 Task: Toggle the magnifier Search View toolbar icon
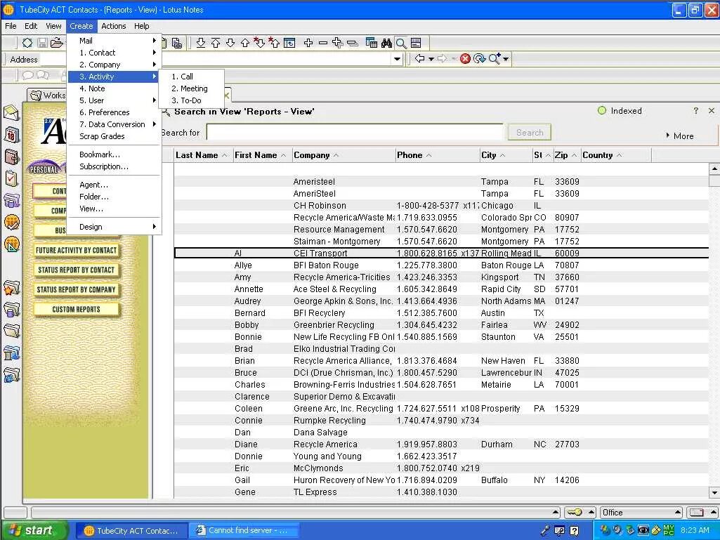pos(401,43)
